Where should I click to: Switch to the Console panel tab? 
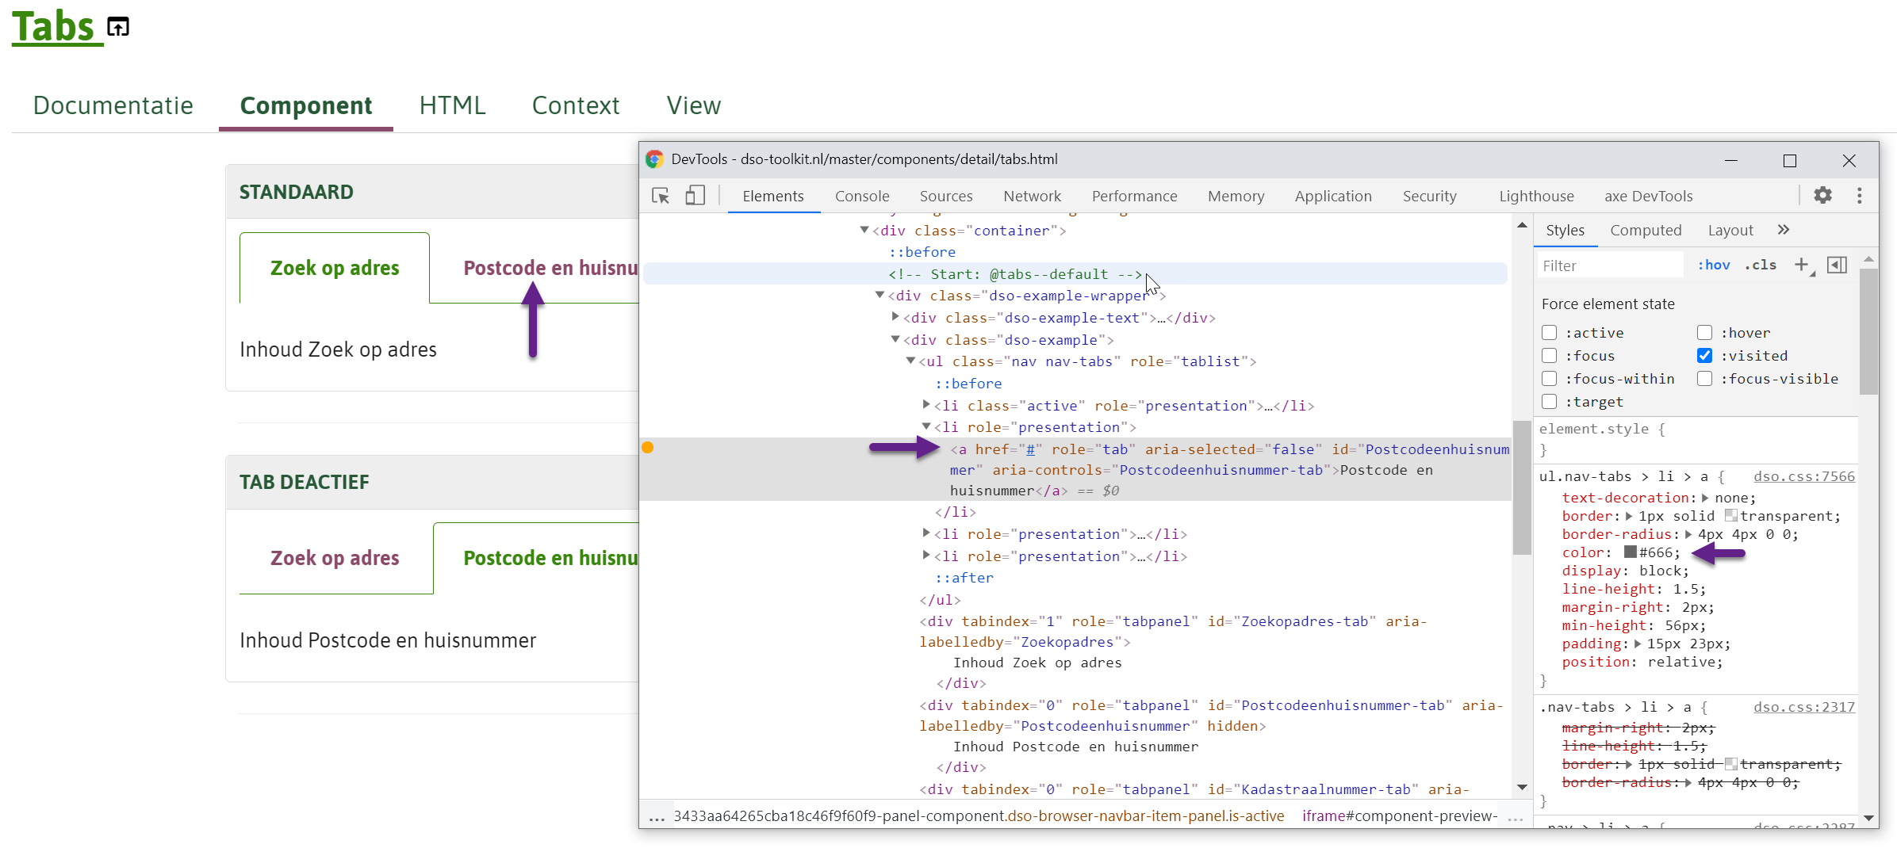[x=862, y=196]
